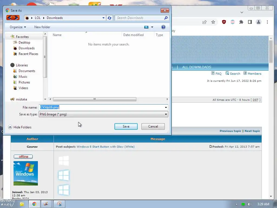Select Documents library
This screenshot has height=208, width=277.
27,71
